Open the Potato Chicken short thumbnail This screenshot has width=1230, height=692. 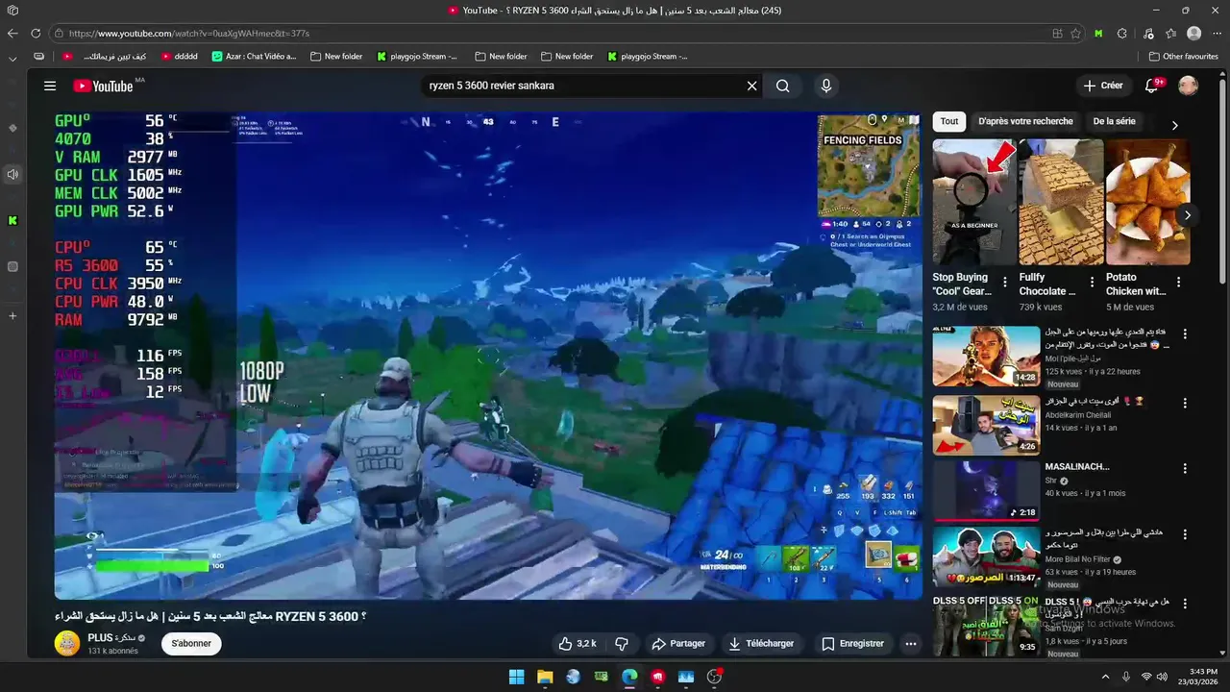[1147, 202]
